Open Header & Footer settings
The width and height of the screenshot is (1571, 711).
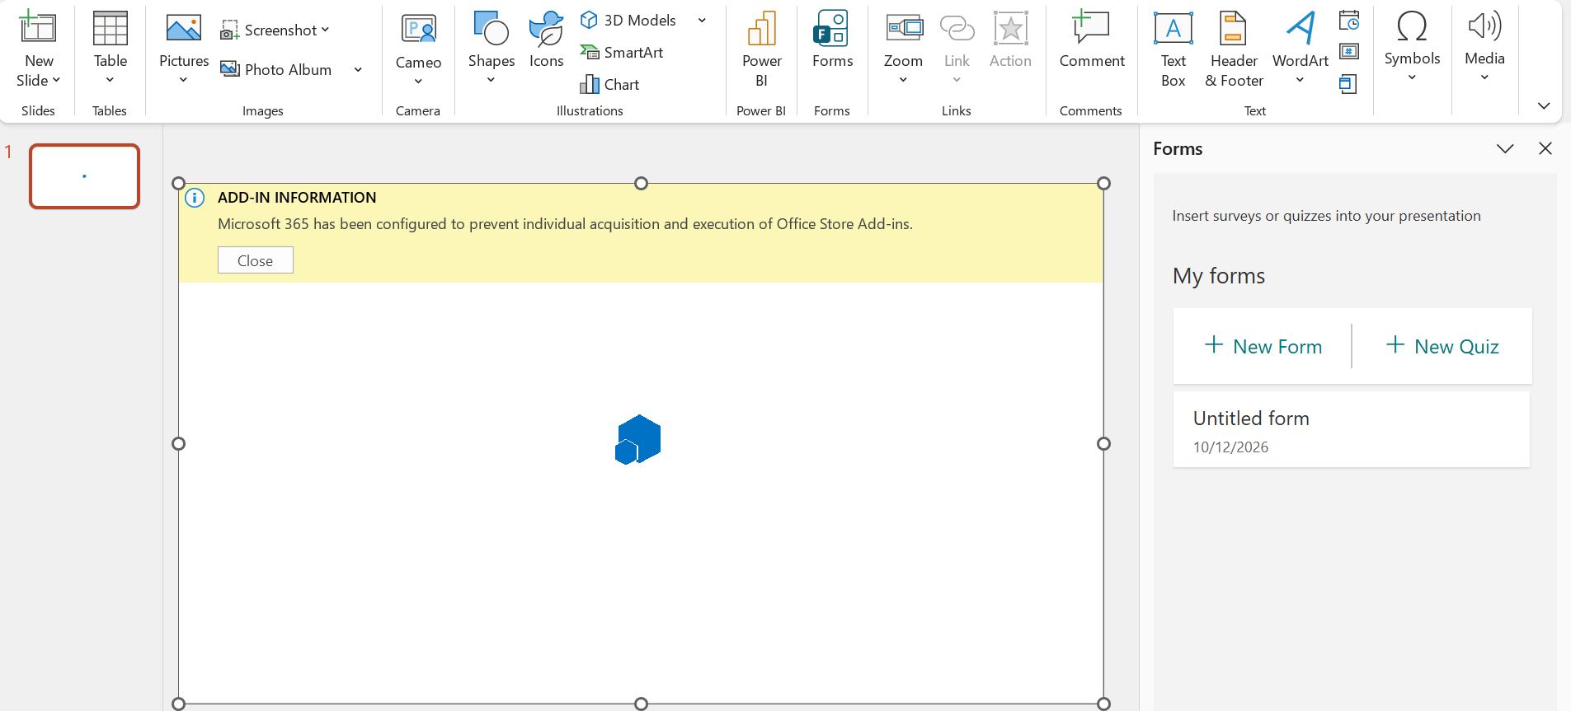point(1234,49)
